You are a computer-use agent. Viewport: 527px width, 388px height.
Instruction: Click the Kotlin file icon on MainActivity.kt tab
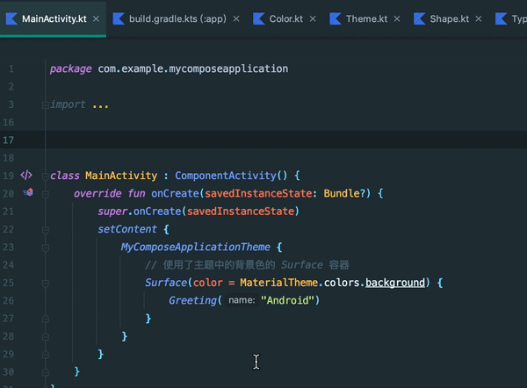11,18
